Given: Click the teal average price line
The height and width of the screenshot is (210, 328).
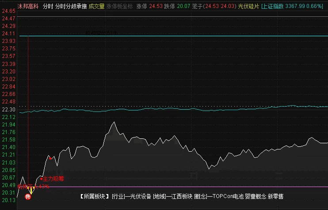Looking at the screenshot, I should pyautogui.click(x=174, y=109).
